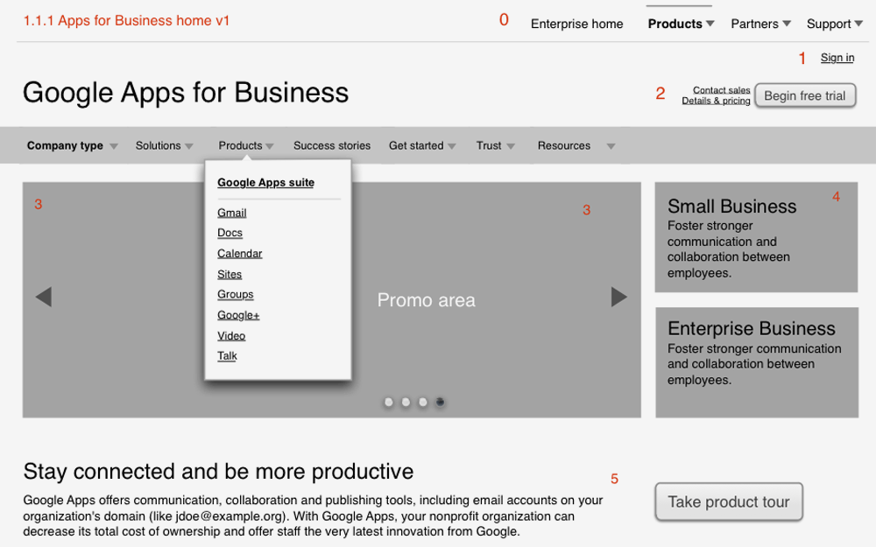Open the Contact sales link

[721, 89]
